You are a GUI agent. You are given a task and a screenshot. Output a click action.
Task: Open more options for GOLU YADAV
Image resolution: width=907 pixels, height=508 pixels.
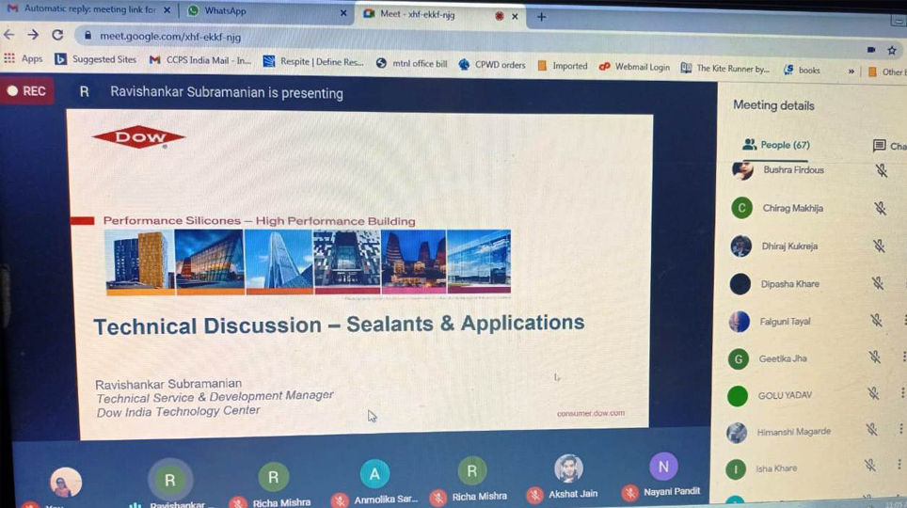[902, 393]
